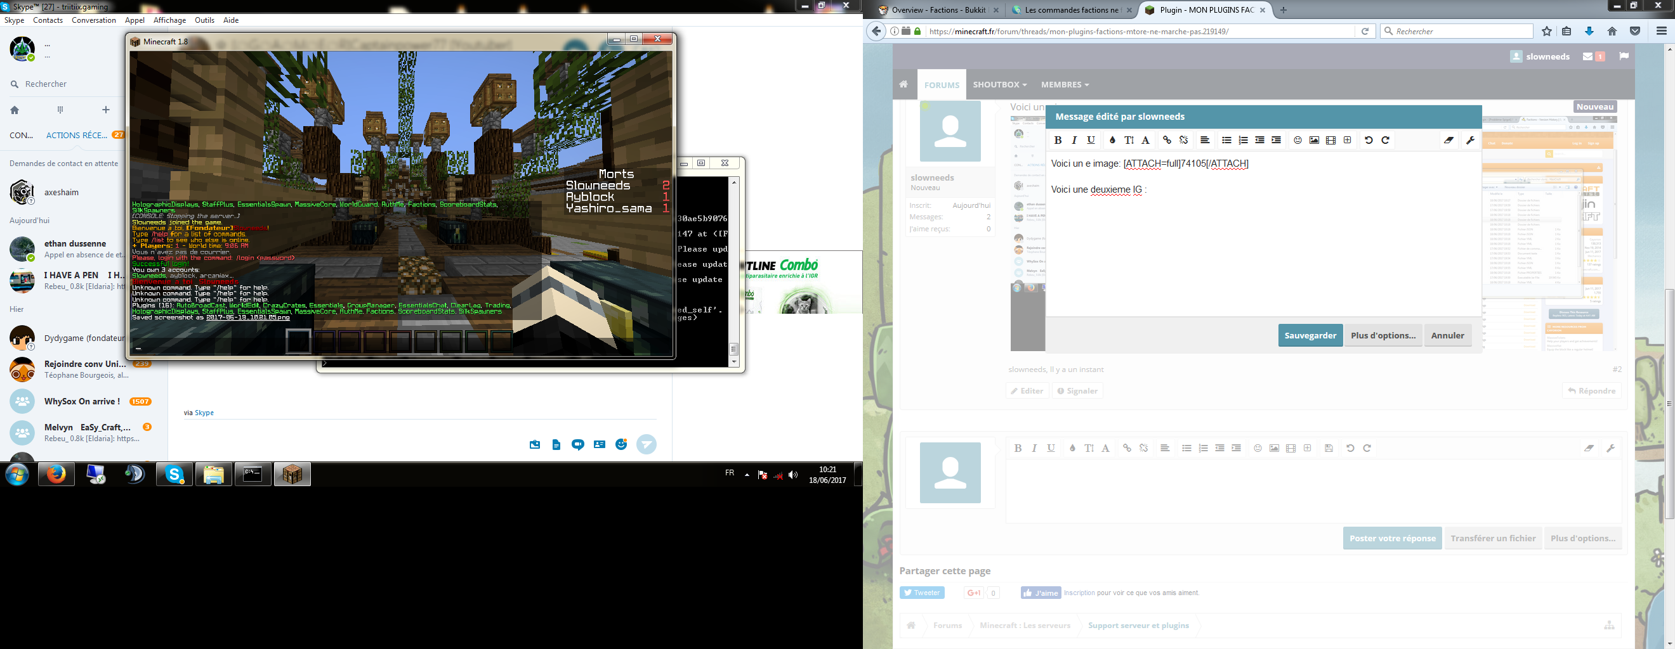Open the forum inbox envelope
This screenshot has height=649, width=1675.
[1588, 56]
